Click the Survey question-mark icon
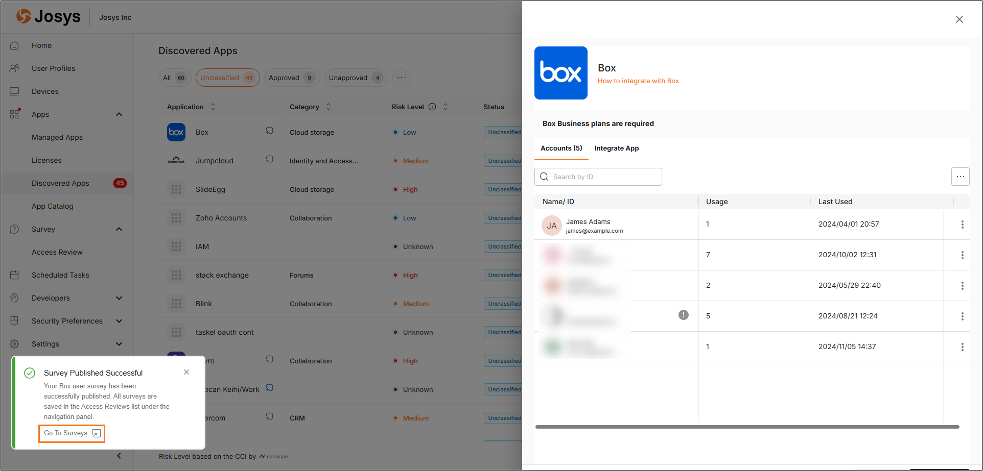The height and width of the screenshot is (471, 983). pyautogui.click(x=14, y=229)
